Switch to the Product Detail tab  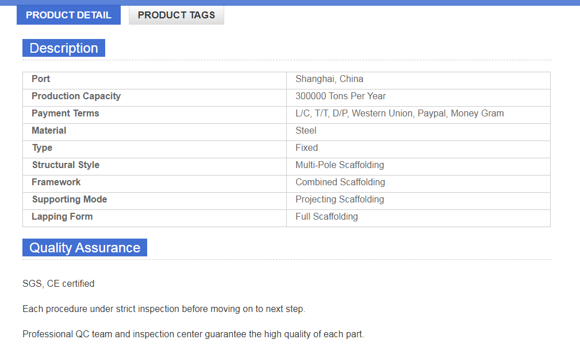[x=68, y=15]
